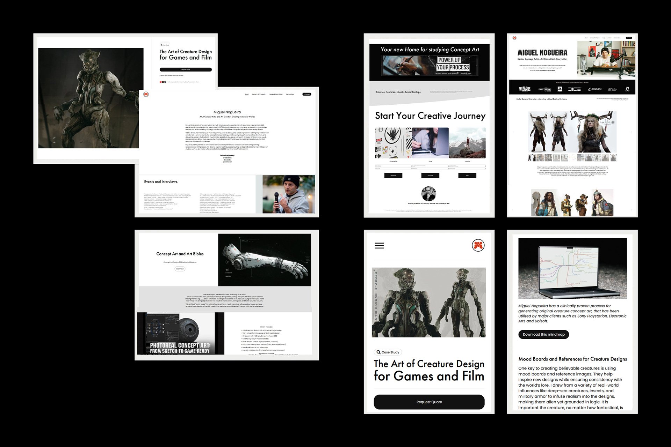Screen dimensions: 671x447
Task: Click the Contact button on the About page
Action: (306, 94)
